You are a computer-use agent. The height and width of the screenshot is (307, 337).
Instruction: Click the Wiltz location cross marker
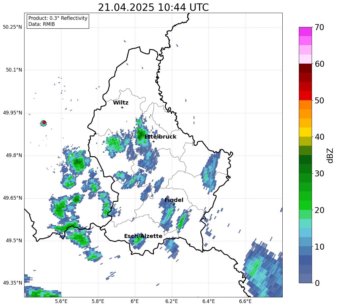tap(122, 107)
